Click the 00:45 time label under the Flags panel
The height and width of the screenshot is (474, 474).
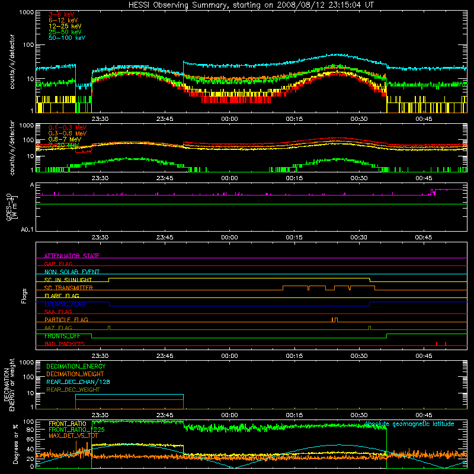click(424, 356)
